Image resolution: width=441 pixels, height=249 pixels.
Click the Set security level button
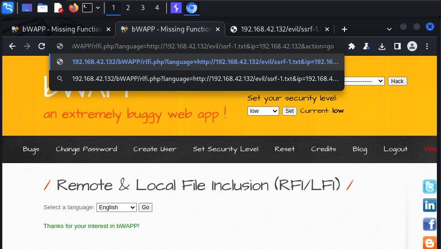pyautogui.click(x=290, y=111)
